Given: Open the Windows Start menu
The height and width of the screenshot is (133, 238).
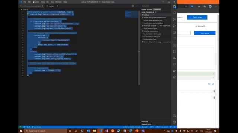Looking at the screenshot, I should [x=21, y=131].
